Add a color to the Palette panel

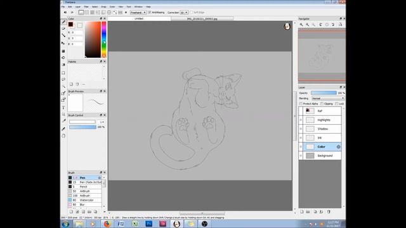[x=71, y=84]
